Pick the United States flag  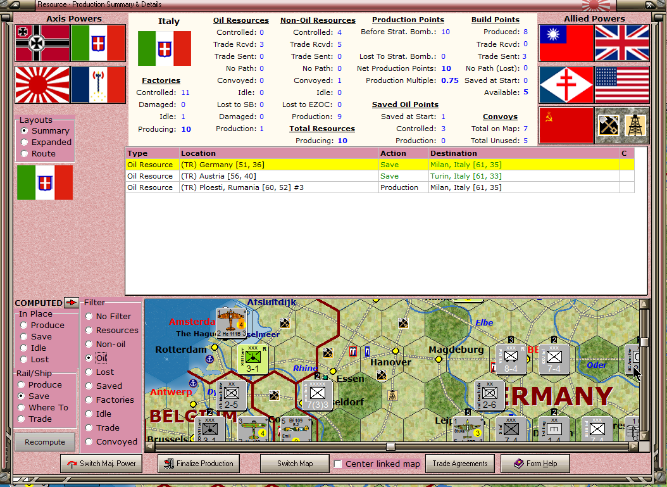coord(622,85)
